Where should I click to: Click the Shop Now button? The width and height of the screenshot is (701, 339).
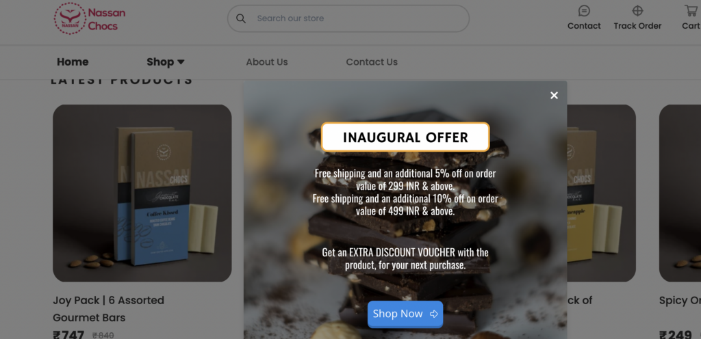pyautogui.click(x=405, y=314)
